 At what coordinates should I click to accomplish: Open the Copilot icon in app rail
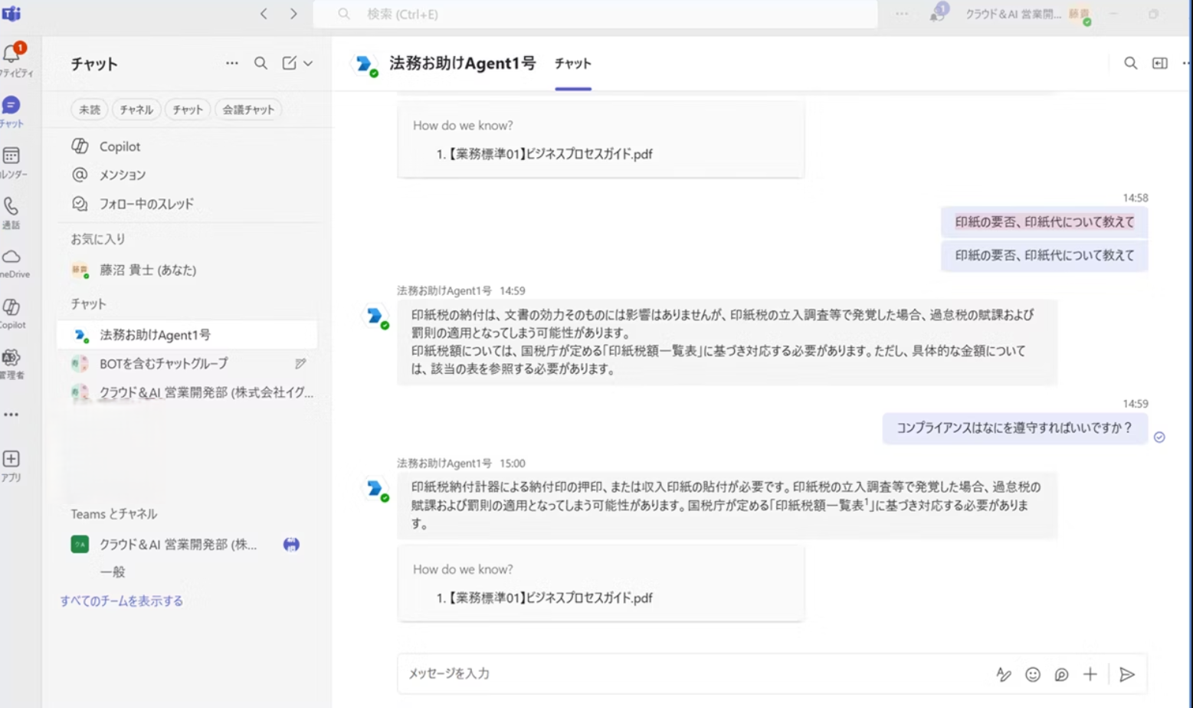coord(11,307)
